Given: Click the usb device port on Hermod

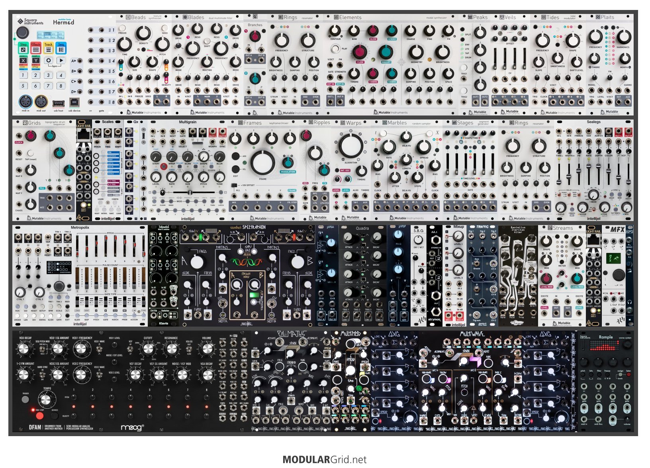Looking at the screenshot, I should click(74, 102).
